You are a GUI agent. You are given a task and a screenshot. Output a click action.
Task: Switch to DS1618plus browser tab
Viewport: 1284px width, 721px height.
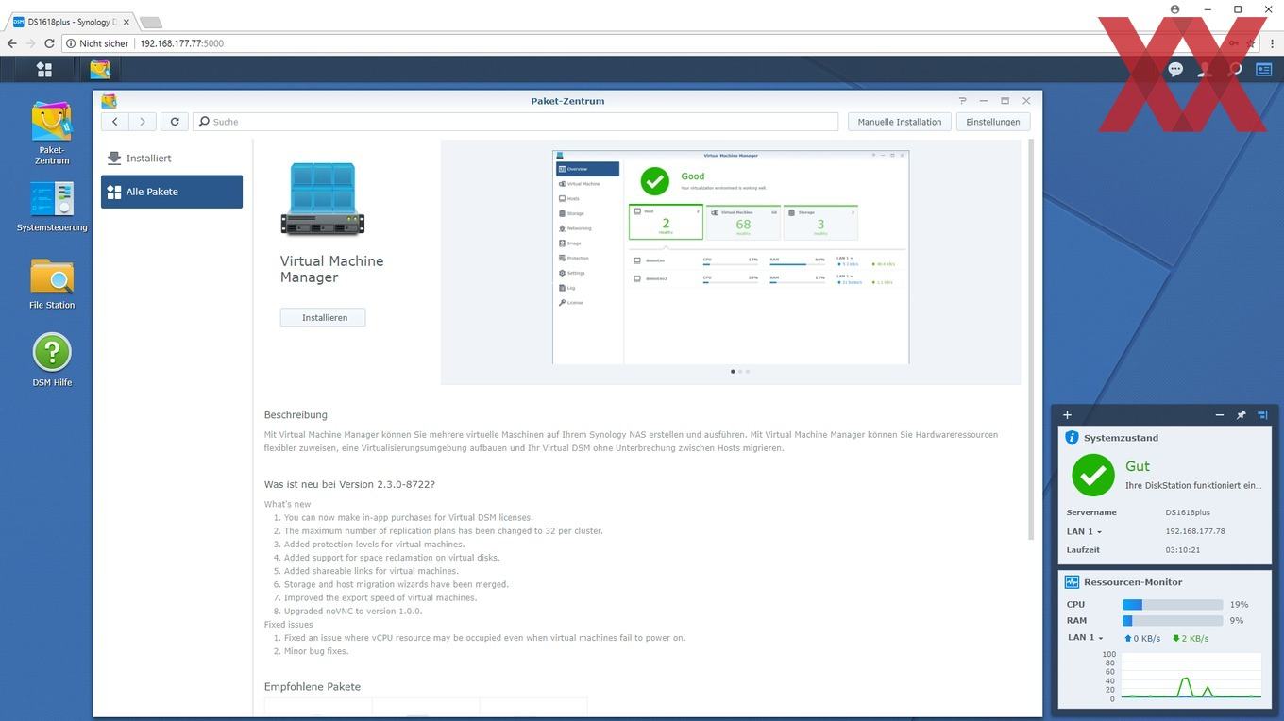coord(71,21)
